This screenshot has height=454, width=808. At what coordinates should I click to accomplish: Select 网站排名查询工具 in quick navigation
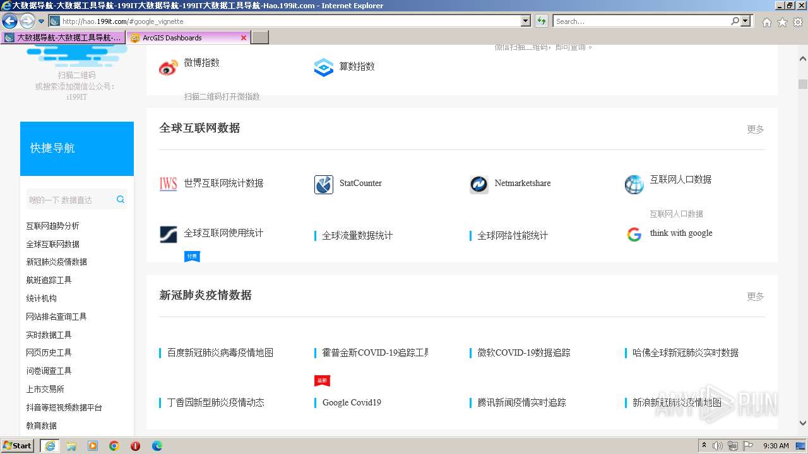56,317
